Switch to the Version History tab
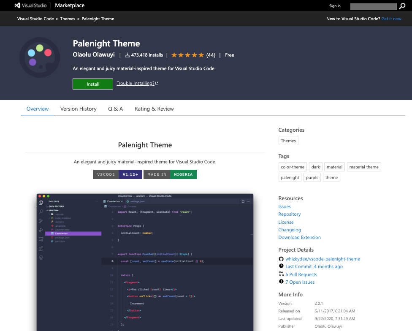Viewport: 412px width, 331px height. tap(78, 109)
